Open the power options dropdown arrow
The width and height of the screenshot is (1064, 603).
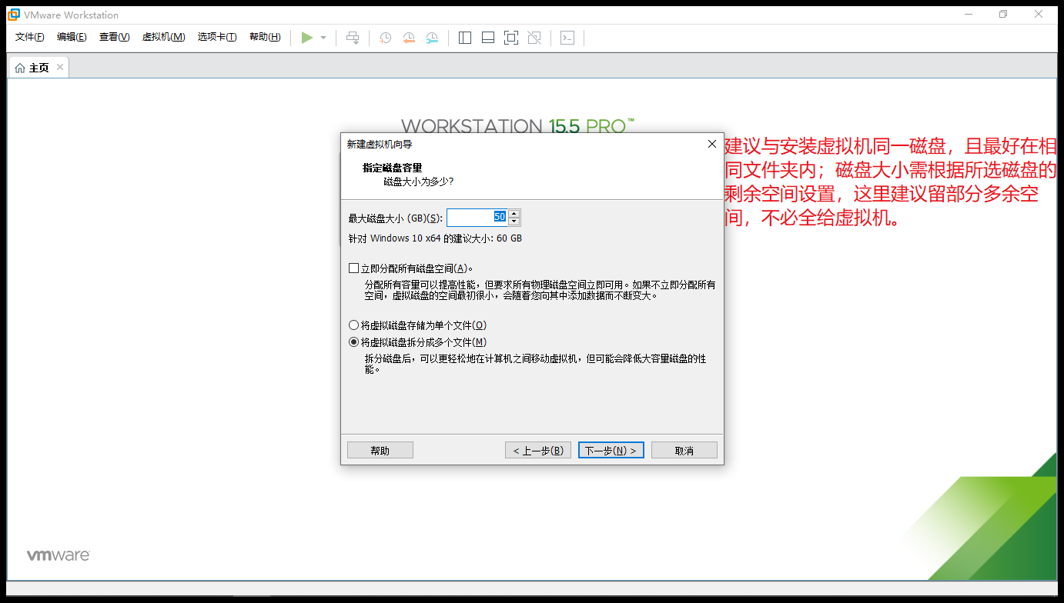[x=323, y=38]
